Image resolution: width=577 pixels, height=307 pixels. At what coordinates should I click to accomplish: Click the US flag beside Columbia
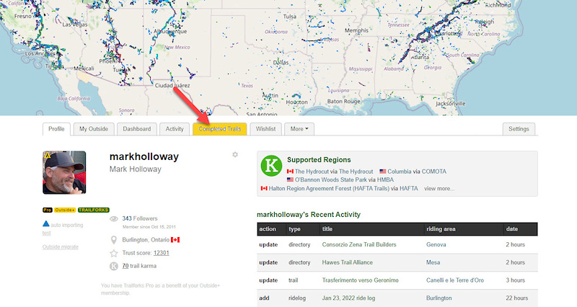coord(383,172)
